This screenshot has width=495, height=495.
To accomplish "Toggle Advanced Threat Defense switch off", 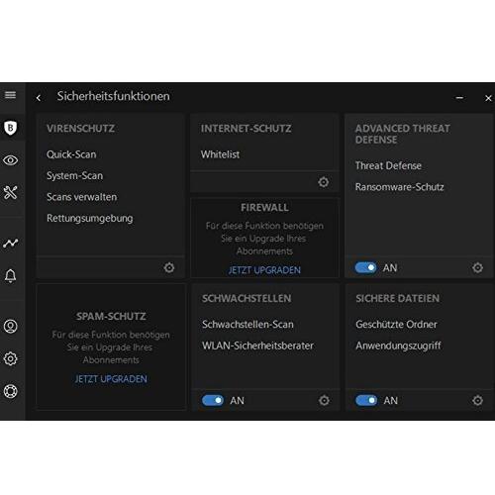I will tap(365, 267).
